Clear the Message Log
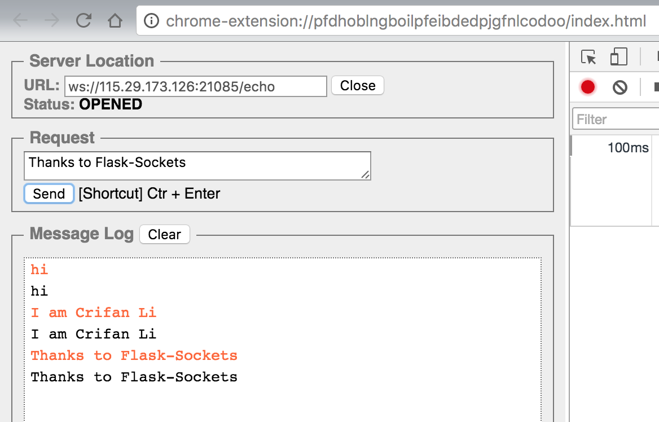Viewport: 659px width, 422px height. [164, 234]
